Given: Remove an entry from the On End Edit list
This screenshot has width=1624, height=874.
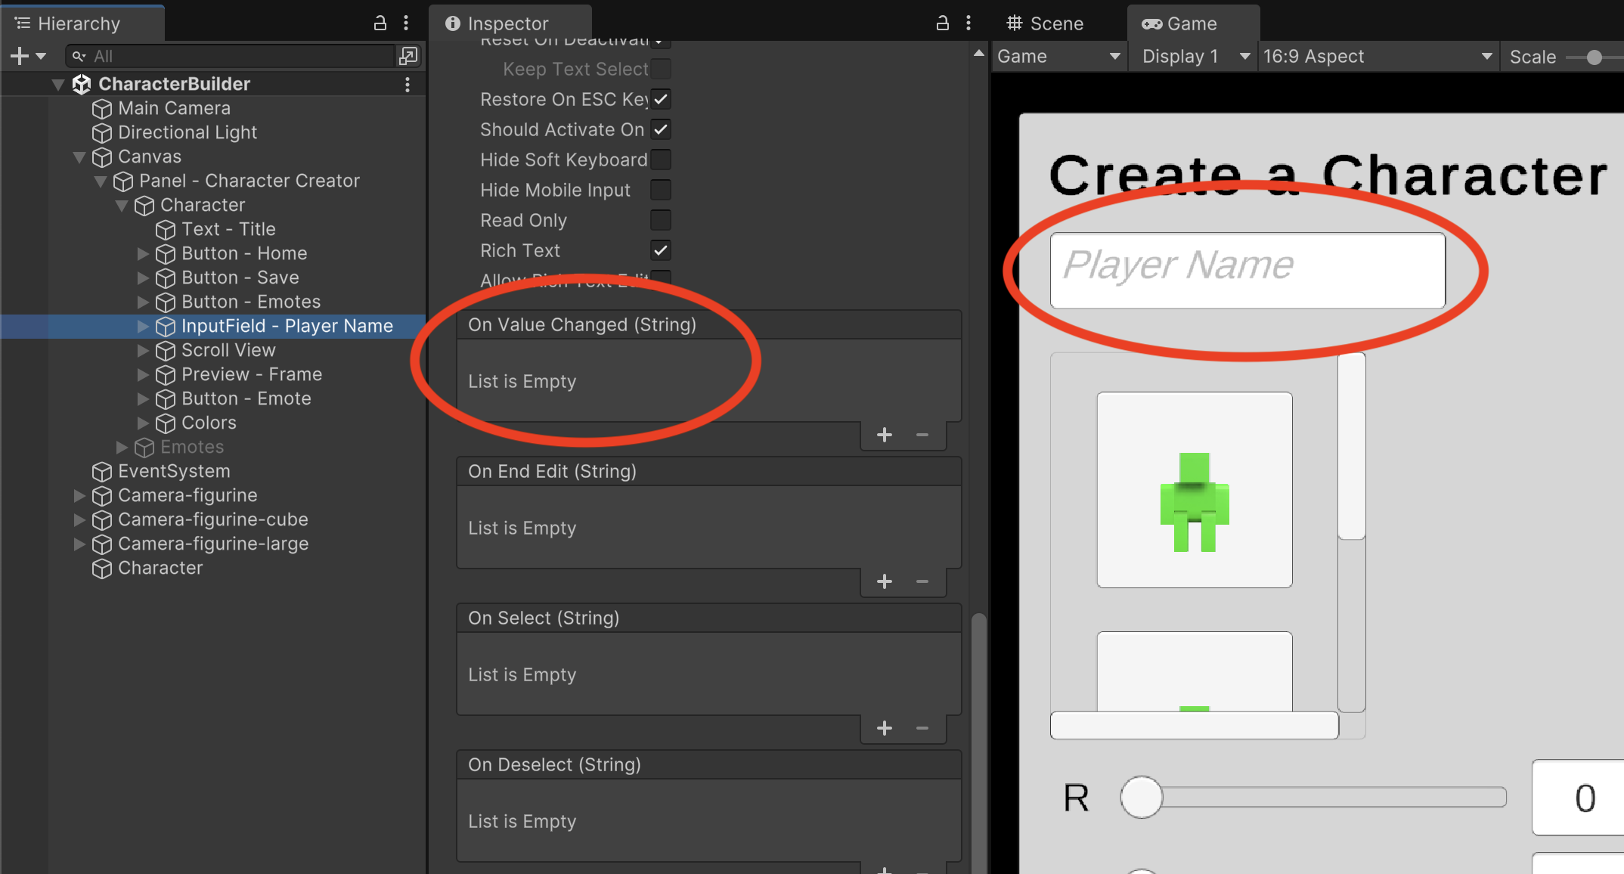Looking at the screenshot, I should coord(922,582).
